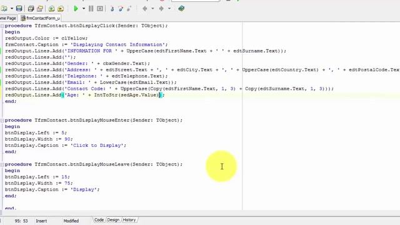Click the TfrmContact.btnDisplayMouseLeave procedure header
The height and width of the screenshot is (225, 400).
pyautogui.click(x=94, y=164)
